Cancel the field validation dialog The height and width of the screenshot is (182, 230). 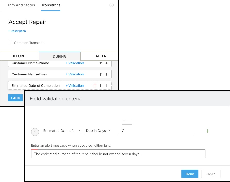coord(211,174)
